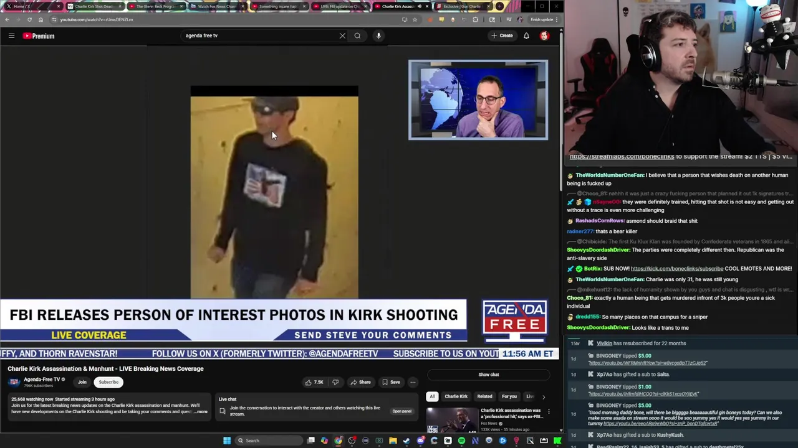Focus the YouTube search field
This screenshot has width=798, height=448.
click(x=259, y=35)
